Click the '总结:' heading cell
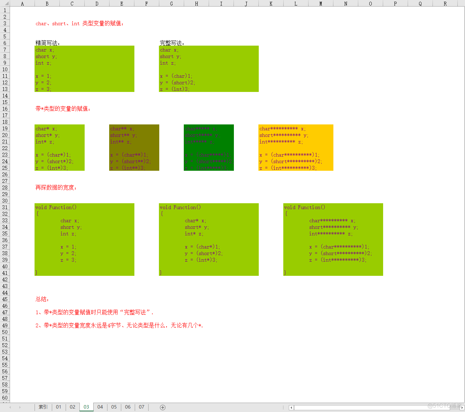 (42, 299)
